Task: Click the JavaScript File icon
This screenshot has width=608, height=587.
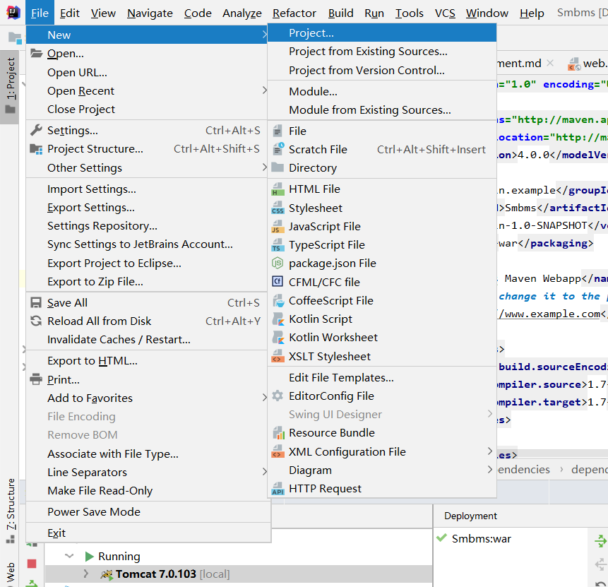Action: (278, 226)
